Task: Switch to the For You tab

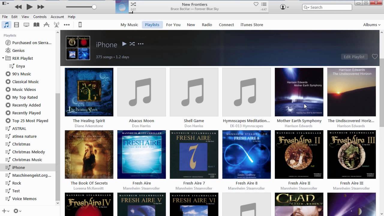Action: click(x=173, y=25)
